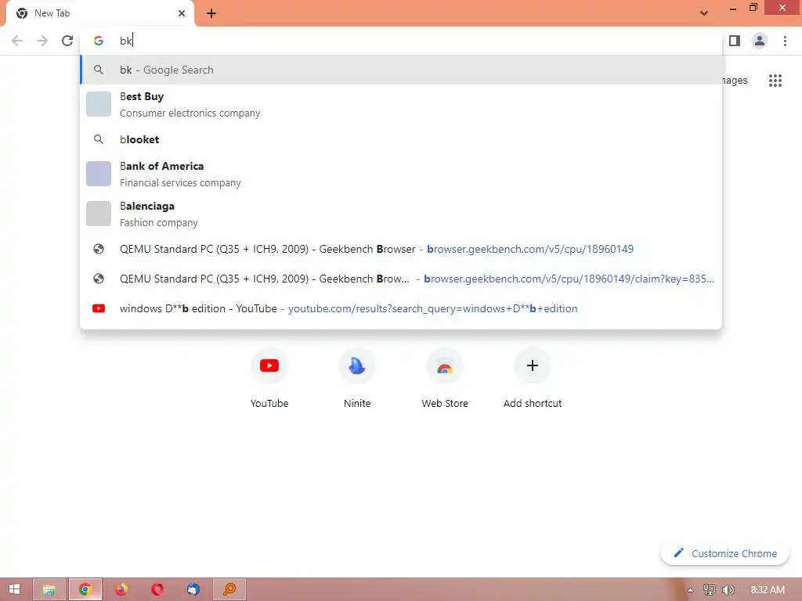Click the Chrome taskbar icon
The width and height of the screenshot is (802, 601).
coord(85,590)
